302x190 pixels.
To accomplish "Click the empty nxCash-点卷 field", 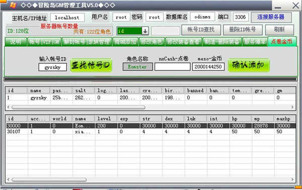I will pyautogui.click(x=172, y=67).
